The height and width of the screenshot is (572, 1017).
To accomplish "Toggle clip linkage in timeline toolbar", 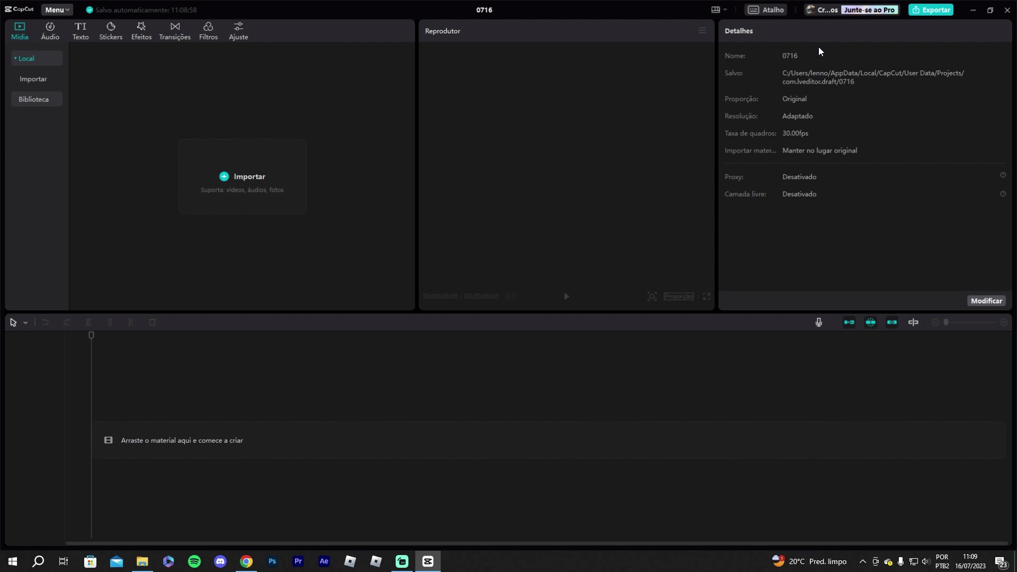I will pos(892,322).
